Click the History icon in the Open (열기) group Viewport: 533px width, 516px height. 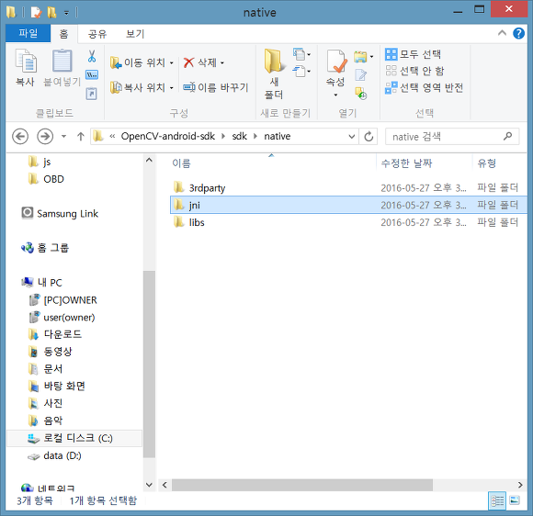[360, 93]
